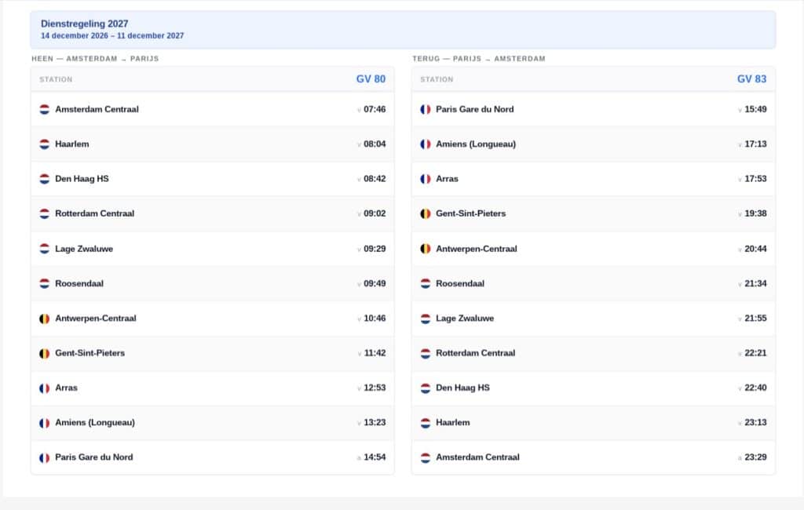Select the 08:42 time for Den Haag HS
Image resolution: width=804 pixels, height=510 pixels.
click(x=375, y=179)
